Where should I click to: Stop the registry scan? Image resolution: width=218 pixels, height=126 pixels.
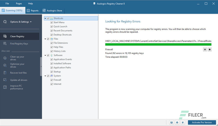[x=210, y=49]
